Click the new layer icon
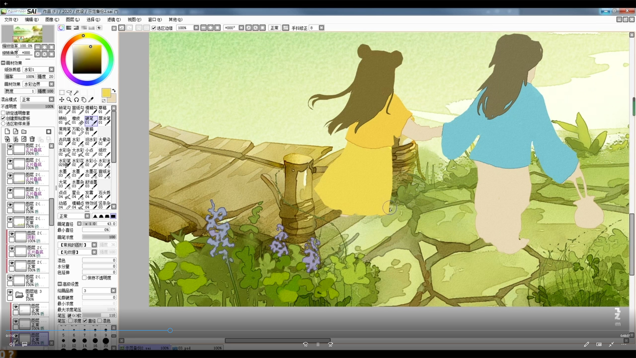The width and height of the screenshot is (636, 358). 7,132
